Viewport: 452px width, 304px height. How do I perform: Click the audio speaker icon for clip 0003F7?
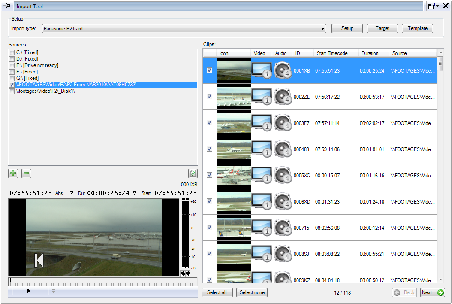283,123
